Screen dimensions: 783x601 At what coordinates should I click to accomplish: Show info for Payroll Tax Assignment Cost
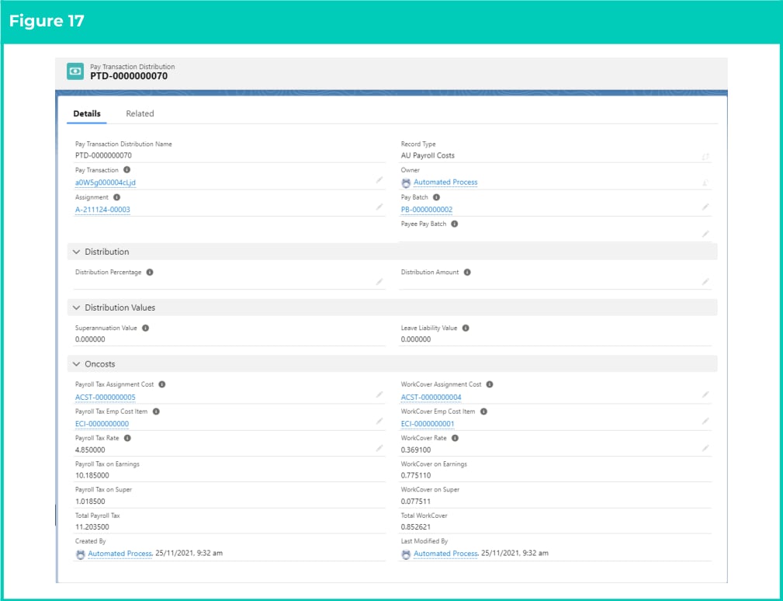[161, 384]
